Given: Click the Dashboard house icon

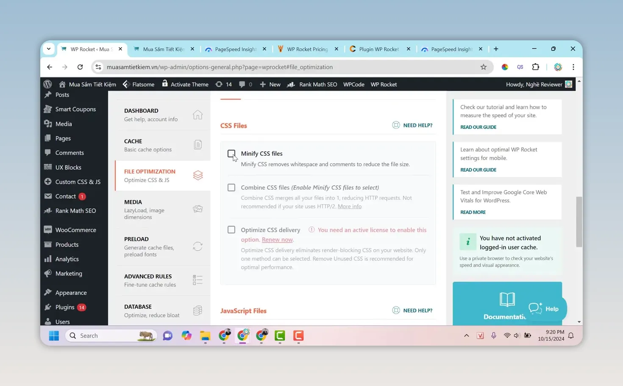Looking at the screenshot, I should [197, 115].
